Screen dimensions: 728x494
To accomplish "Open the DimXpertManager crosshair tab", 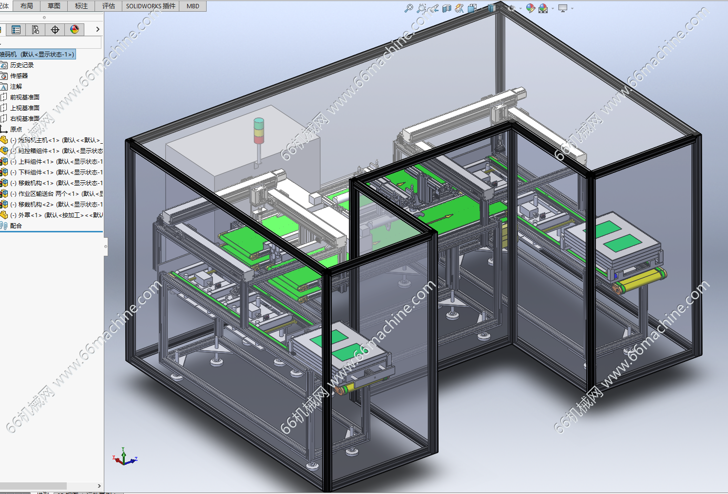I will coord(55,30).
